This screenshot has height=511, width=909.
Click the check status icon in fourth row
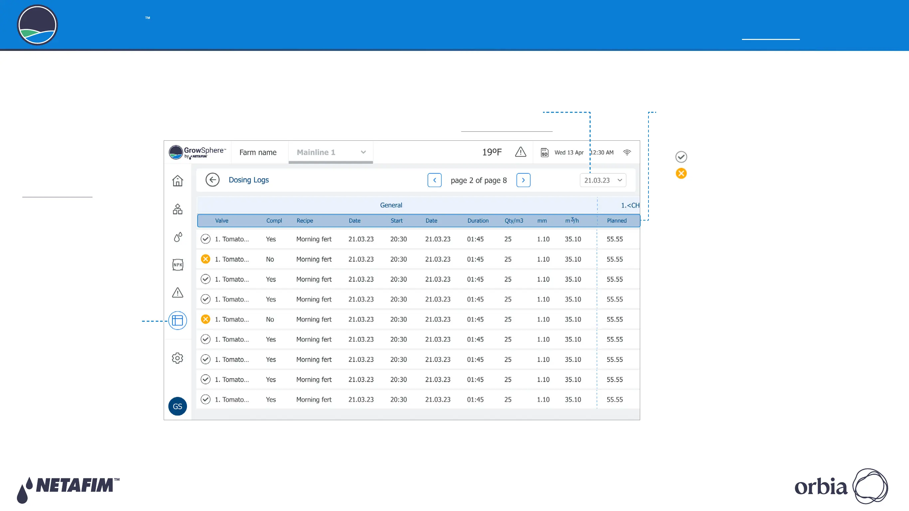[205, 299]
